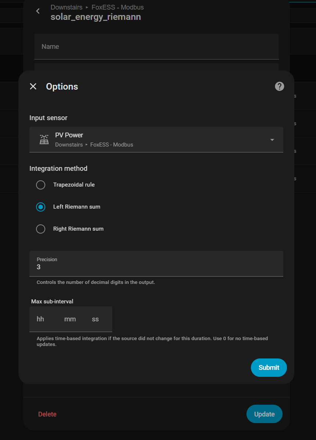Expand the Input sensor dropdown arrow
The height and width of the screenshot is (440, 316).
(x=272, y=140)
